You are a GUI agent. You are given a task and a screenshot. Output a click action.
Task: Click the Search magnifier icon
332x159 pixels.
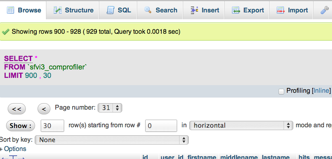[148, 10]
